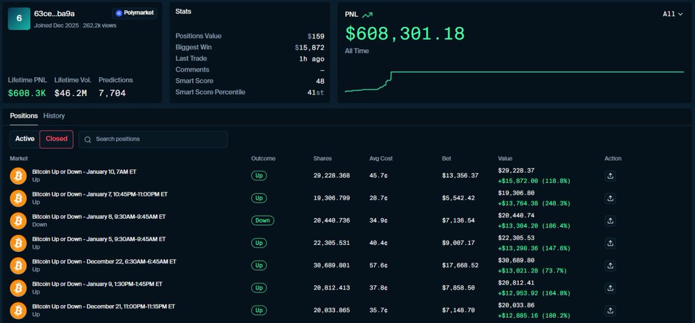
Task: Open the All time range dropdown
Action: click(x=673, y=14)
